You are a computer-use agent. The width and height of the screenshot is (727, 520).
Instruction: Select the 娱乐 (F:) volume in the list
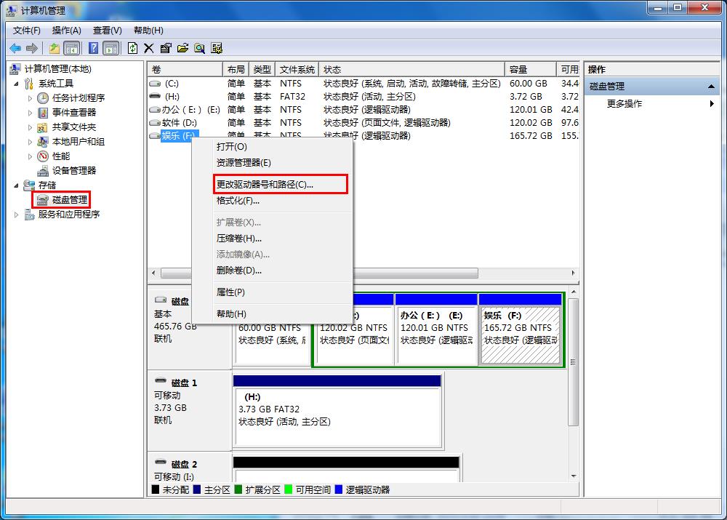pos(177,135)
